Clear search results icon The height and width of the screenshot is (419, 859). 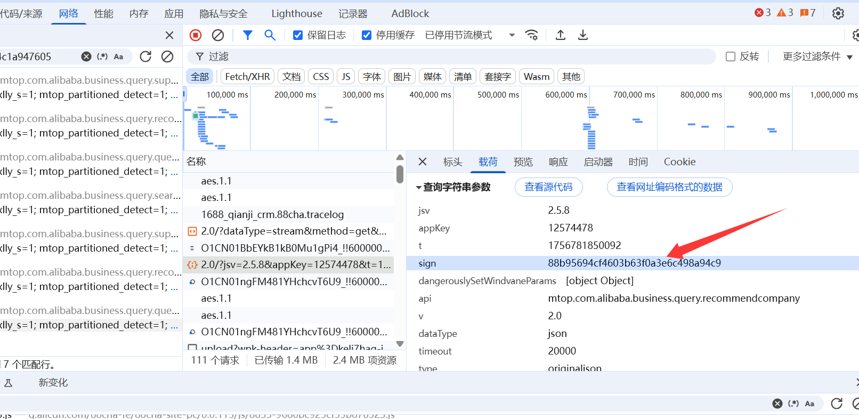(x=167, y=57)
